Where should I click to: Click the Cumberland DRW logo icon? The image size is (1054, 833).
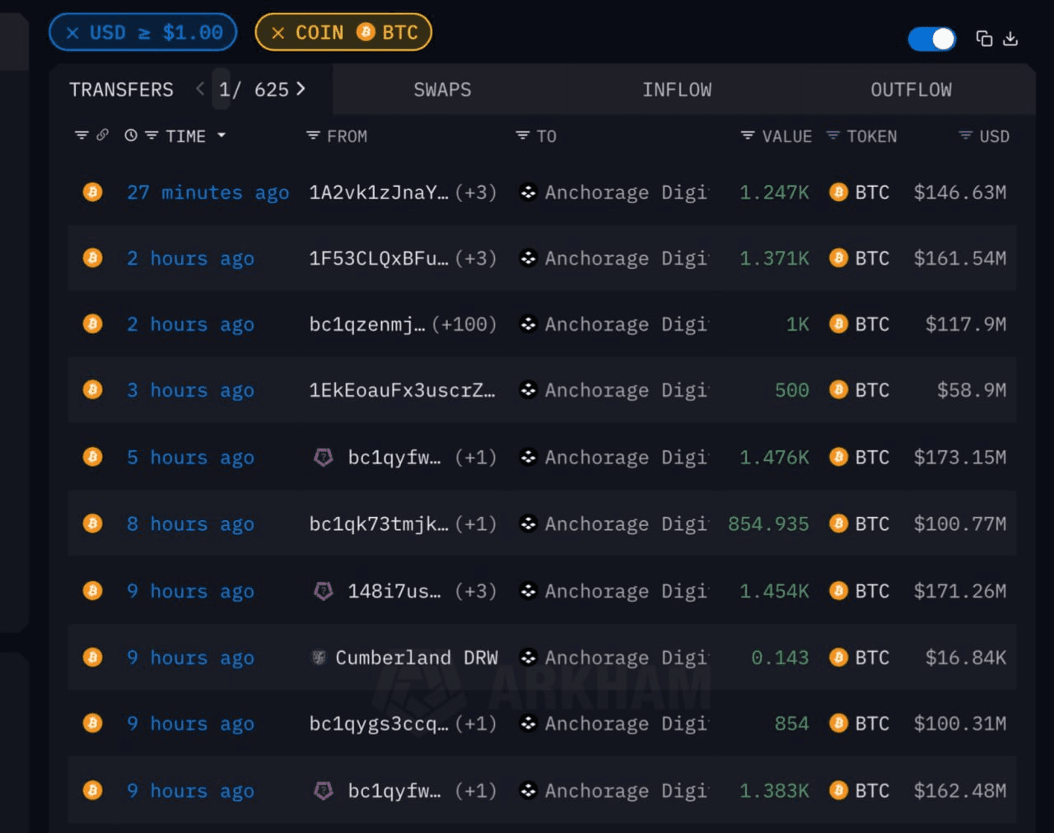point(318,658)
